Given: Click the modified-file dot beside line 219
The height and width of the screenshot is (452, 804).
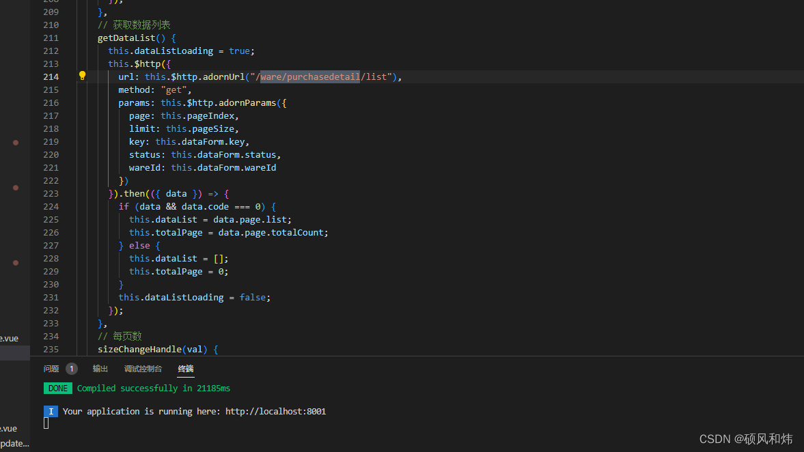Looking at the screenshot, I should point(16,143).
